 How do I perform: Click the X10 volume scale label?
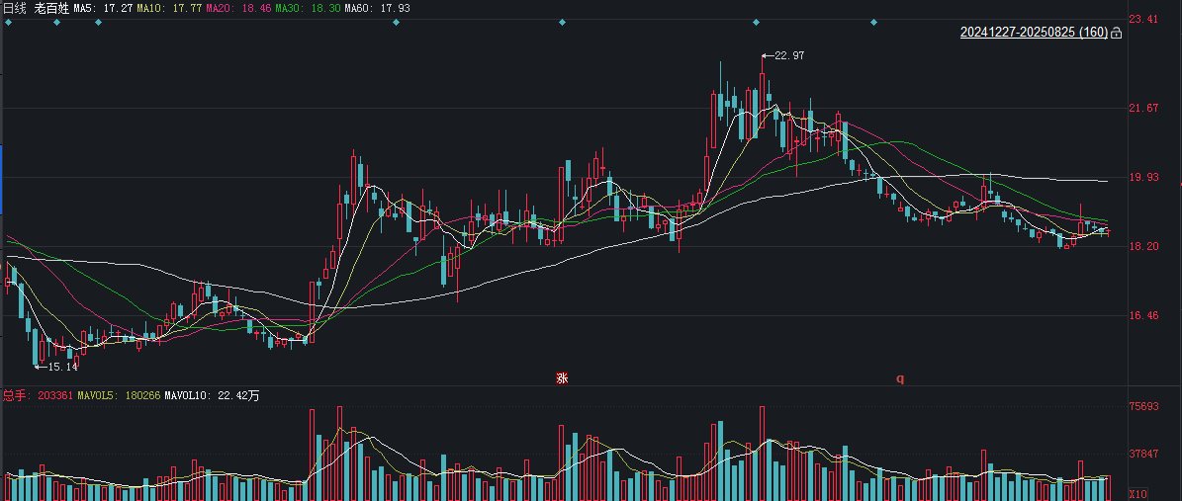coord(1137,494)
